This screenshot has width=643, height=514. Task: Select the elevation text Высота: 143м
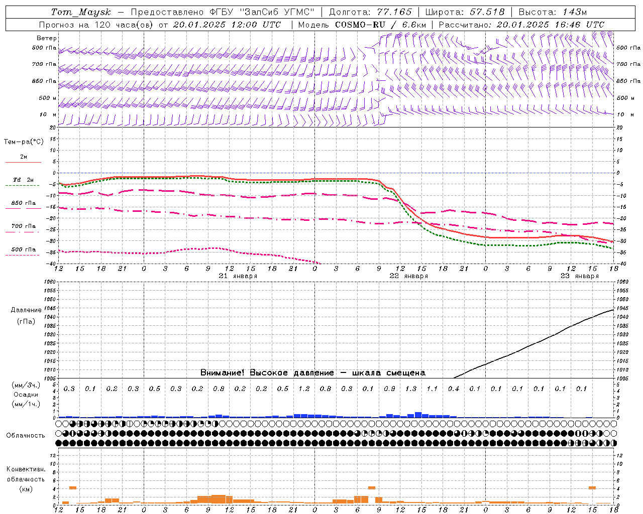(553, 12)
